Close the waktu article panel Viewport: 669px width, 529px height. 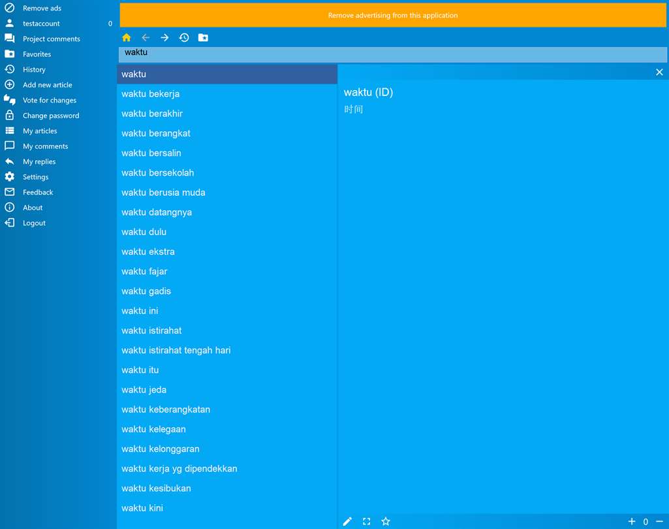click(660, 72)
